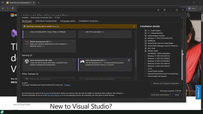203x114 pixels.
Task: Click Change... location link
Action: tap(68, 85)
